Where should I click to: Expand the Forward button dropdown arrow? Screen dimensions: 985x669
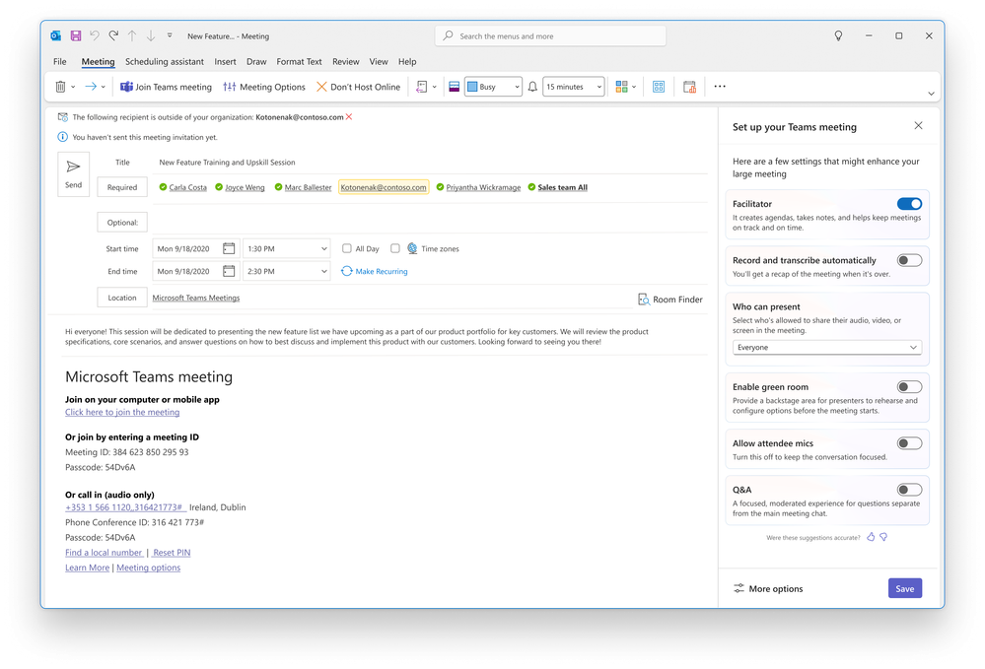[x=103, y=88]
